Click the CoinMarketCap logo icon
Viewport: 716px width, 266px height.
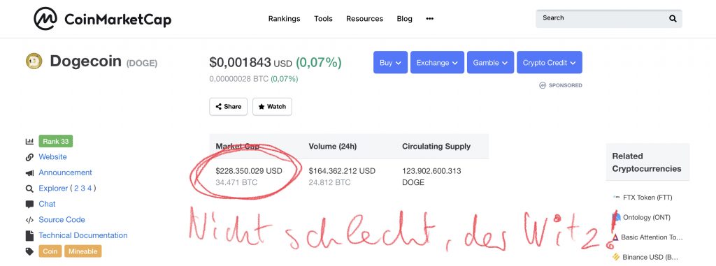tap(45, 19)
